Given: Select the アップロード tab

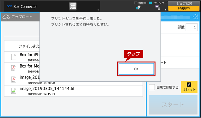Looking at the screenshot, I should pyautogui.click(x=21, y=17).
